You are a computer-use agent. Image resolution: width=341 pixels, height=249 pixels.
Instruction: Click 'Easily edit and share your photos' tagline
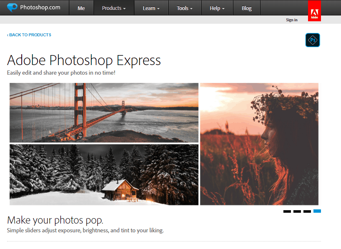(61, 73)
